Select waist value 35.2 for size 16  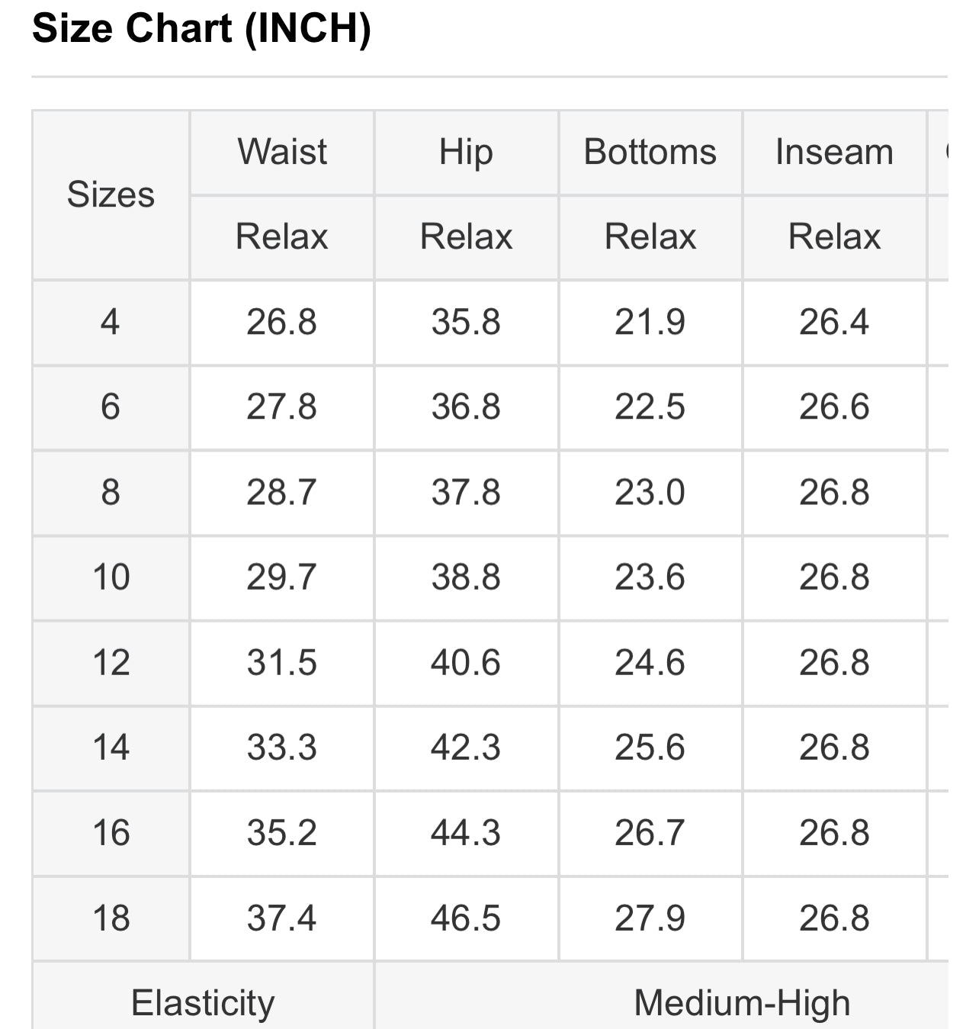coord(281,832)
